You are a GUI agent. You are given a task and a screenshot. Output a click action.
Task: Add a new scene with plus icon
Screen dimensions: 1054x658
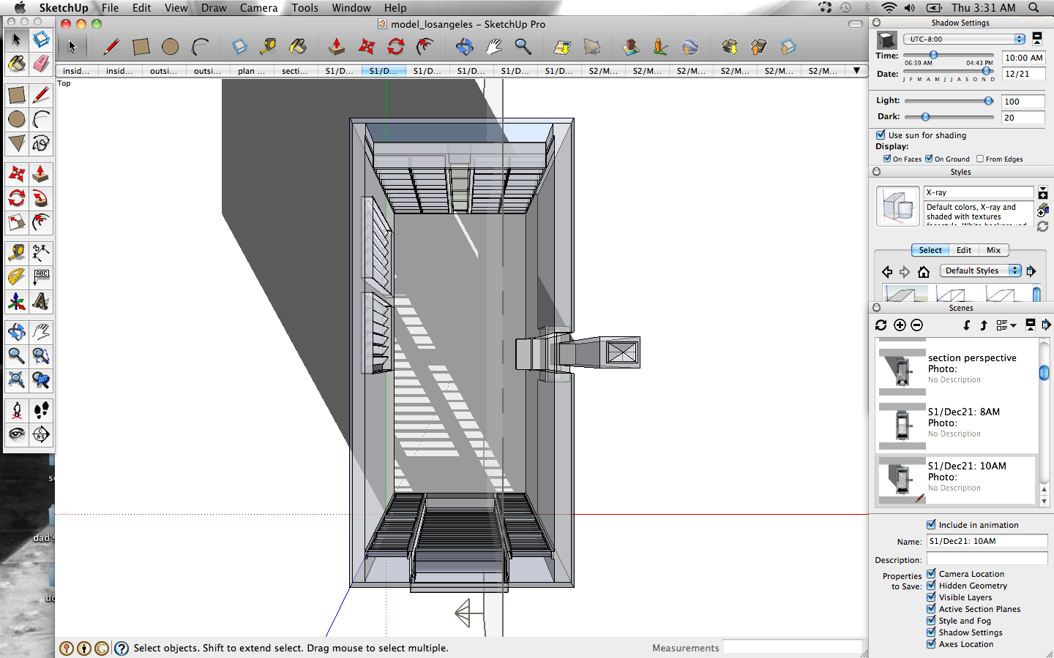coord(900,325)
